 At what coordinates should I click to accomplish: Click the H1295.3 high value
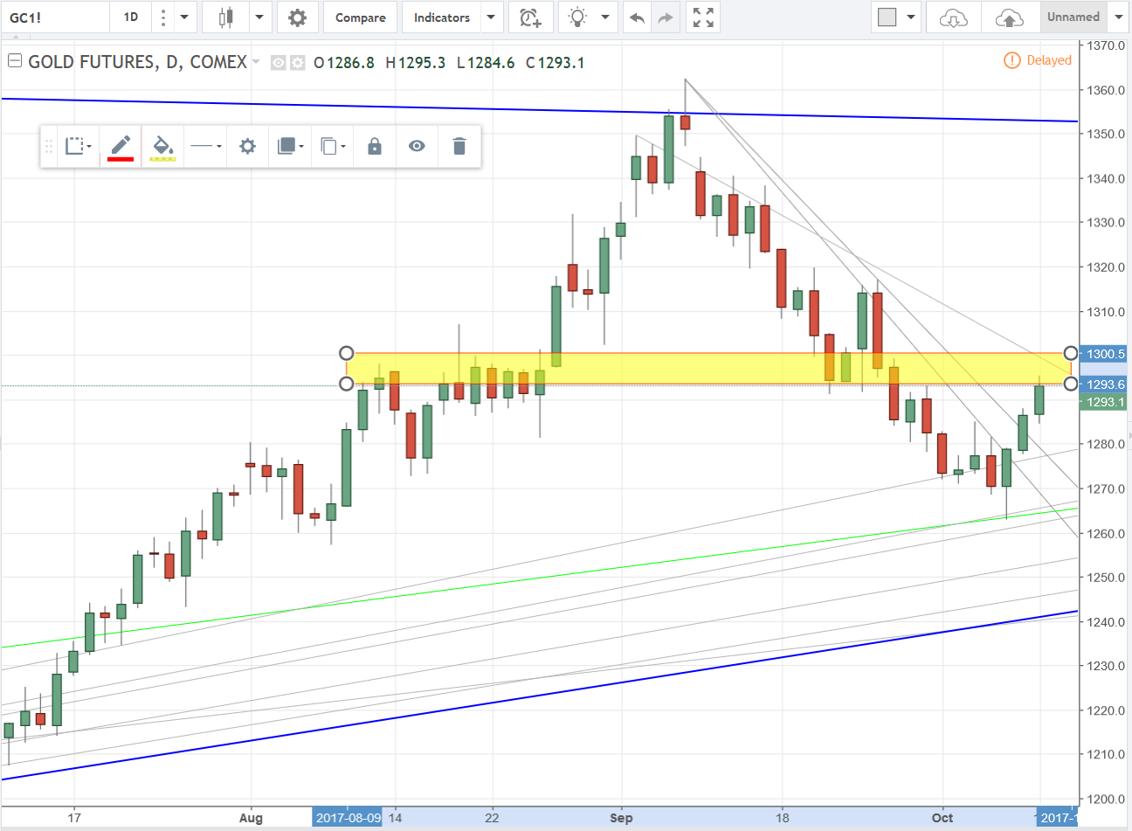(416, 63)
